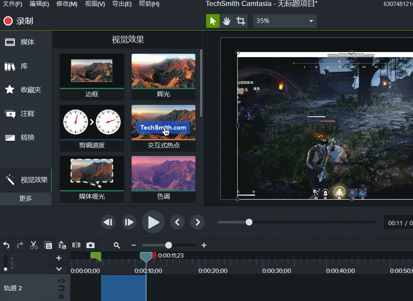
Task: Click the effects panel vertical scrollbar
Action: [201, 83]
